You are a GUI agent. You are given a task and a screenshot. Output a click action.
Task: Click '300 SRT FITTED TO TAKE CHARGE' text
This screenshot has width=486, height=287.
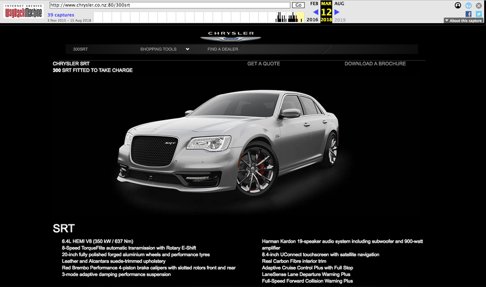click(93, 70)
